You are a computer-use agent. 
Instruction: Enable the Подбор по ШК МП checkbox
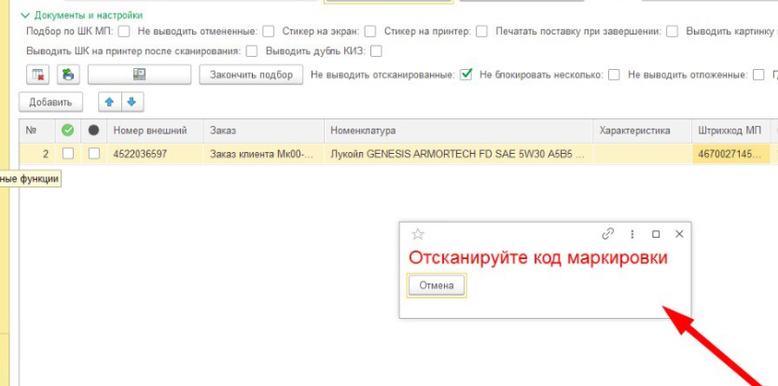tap(124, 32)
